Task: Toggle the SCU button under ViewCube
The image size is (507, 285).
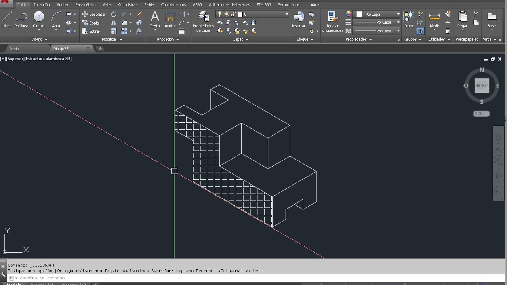Action: pos(481,114)
